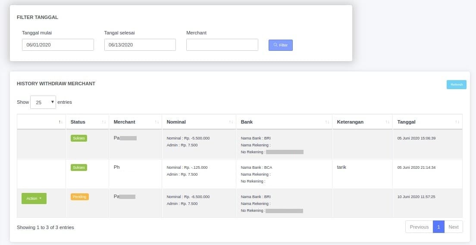
Task: Click the Tangal selesai date field
Action: click(140, 45)
